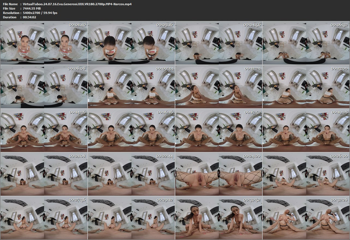The height and width of the screenshot is (240, 350).
Task: Click the "File Size" header label
Action: (9, 8)
